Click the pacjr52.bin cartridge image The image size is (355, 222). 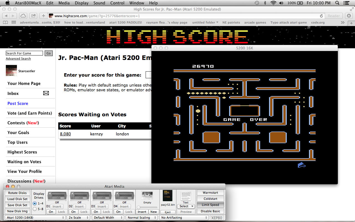pyautogui.click(x=168, y=196)
